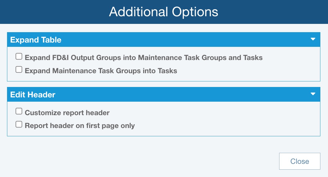Click middle of Expand Table header bar

164,40
